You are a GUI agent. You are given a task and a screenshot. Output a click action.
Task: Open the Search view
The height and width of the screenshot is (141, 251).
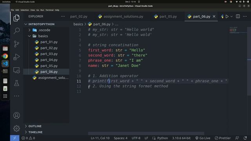coord(16,31)
